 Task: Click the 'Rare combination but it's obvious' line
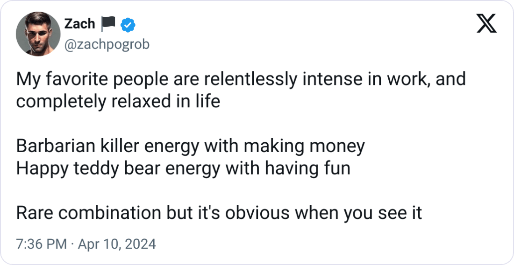(x=219, y=213)
